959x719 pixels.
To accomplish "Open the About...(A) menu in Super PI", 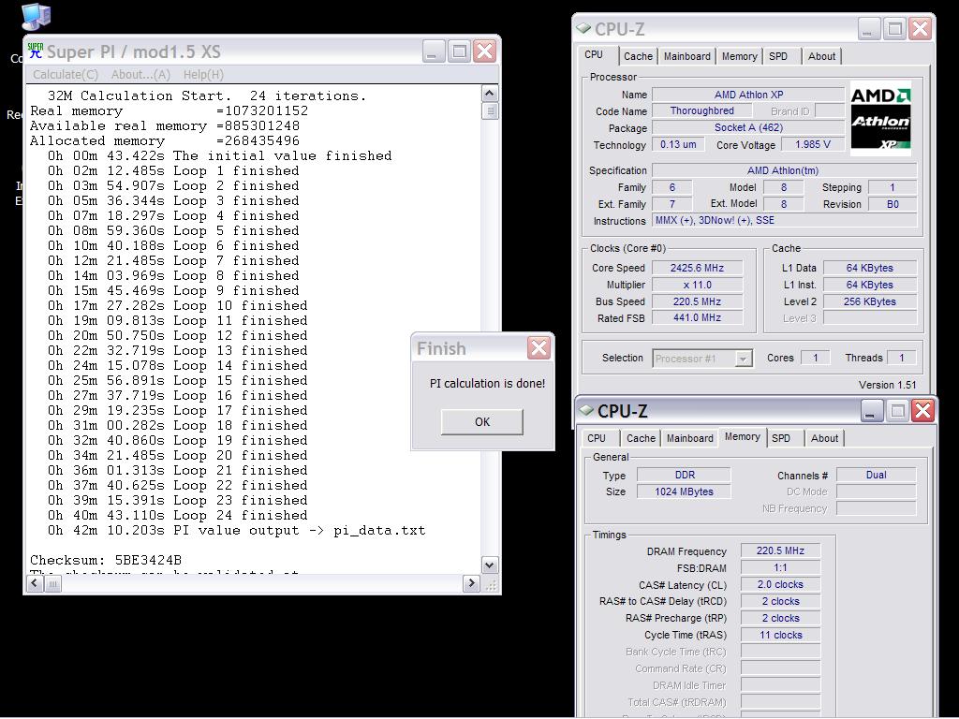I will (x=140, y=75).
